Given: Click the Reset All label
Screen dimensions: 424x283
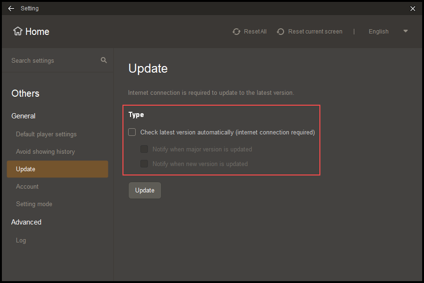Looking at the screenshot, I should coord(255,32).
